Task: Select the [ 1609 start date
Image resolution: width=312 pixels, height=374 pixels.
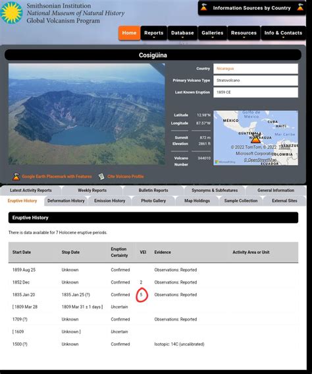Action: pyautogui.click(x=18, y=332)
